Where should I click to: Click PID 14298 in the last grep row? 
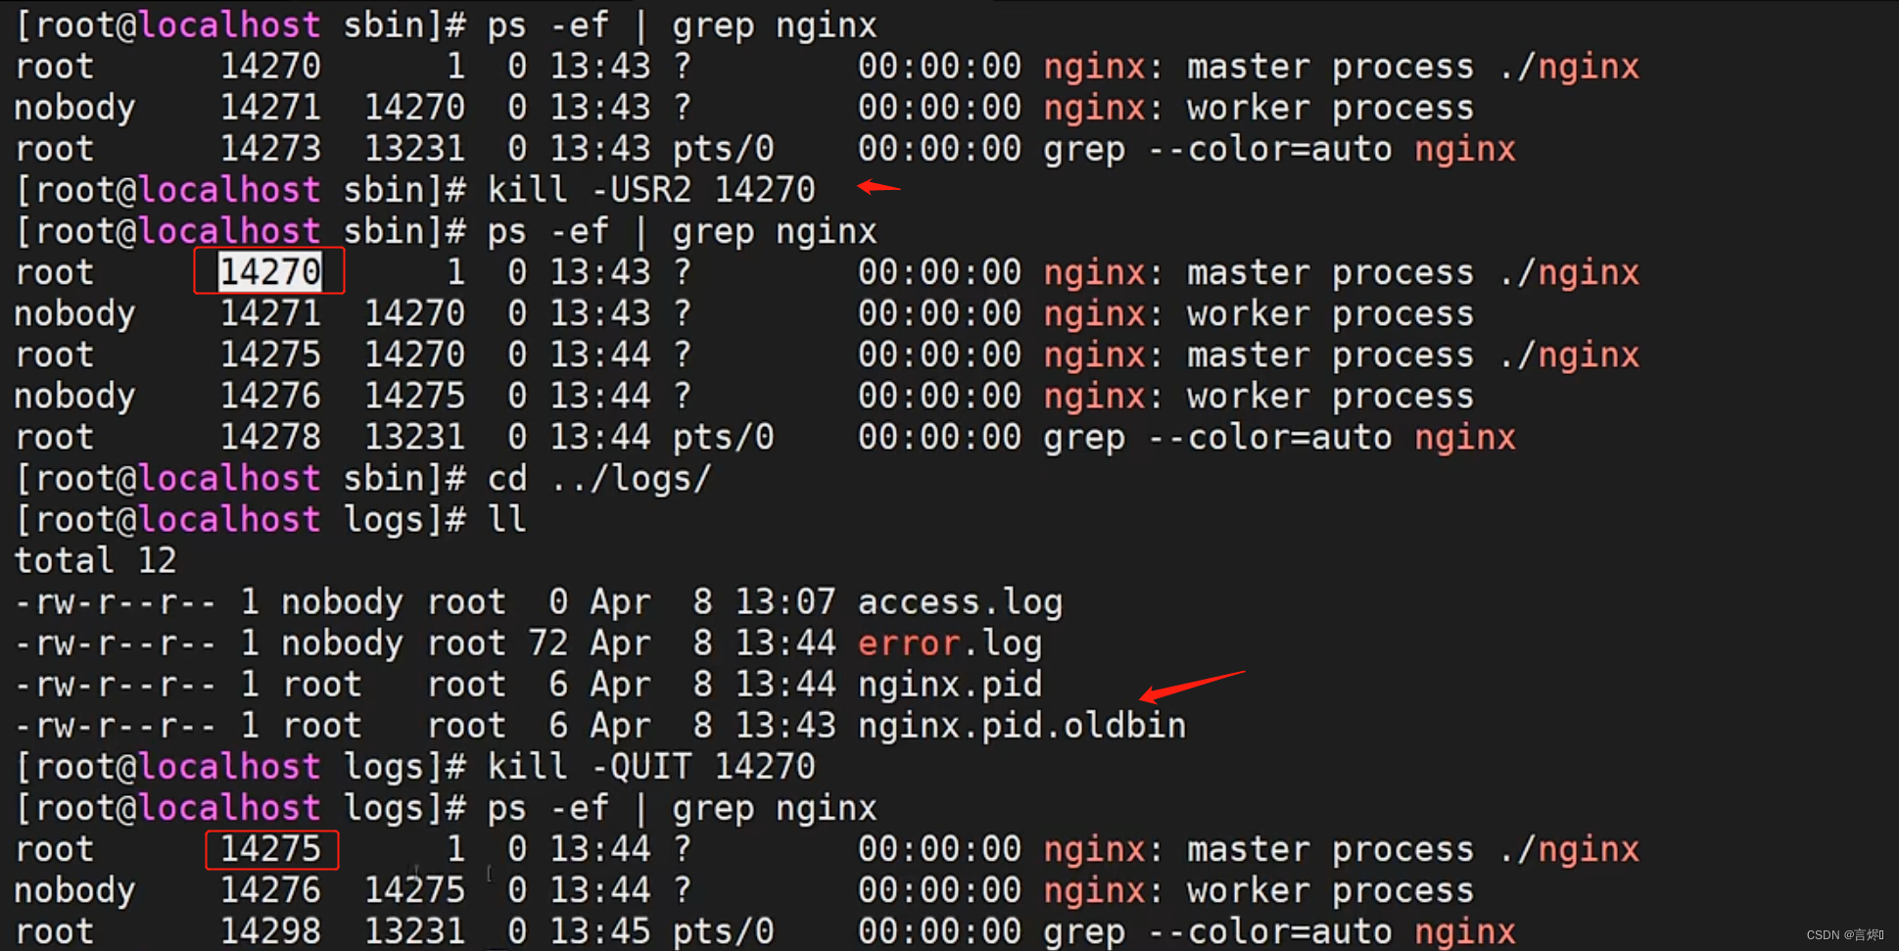[x=270, y=930]
